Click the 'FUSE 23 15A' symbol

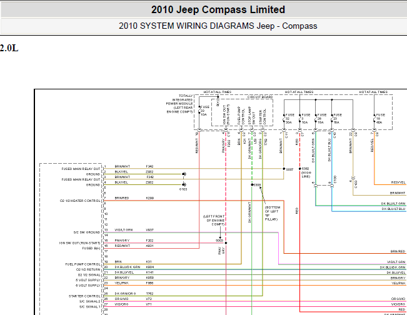[336, 118]
